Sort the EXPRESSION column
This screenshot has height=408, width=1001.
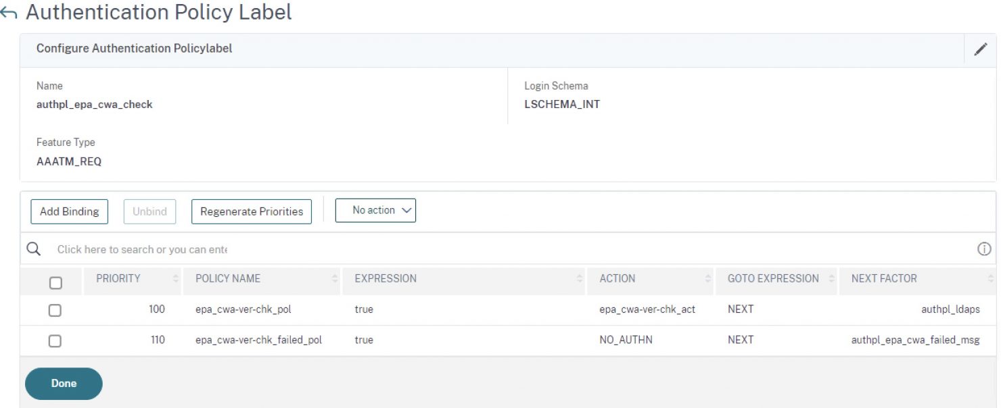pyautogui.click(x=578, y=278)
